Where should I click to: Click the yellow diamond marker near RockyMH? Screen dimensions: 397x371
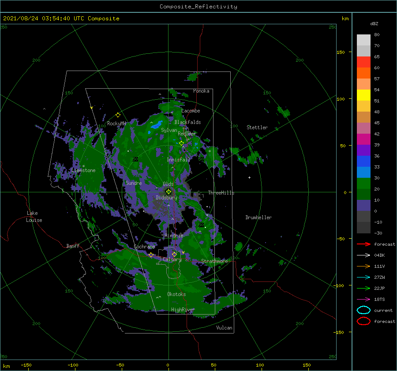118,115
